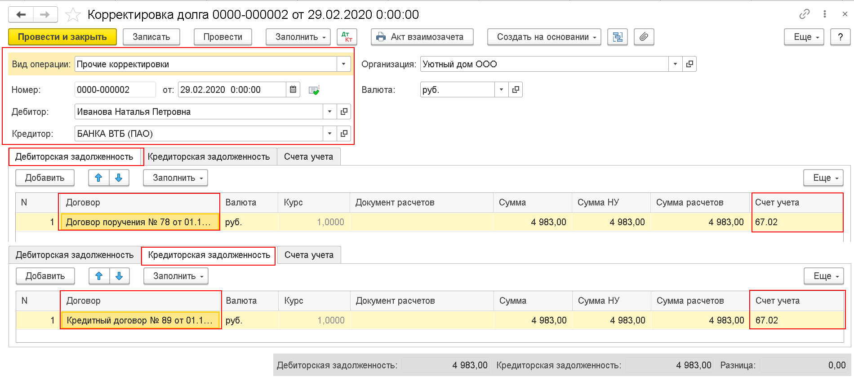Click the paperclip attachments icon

pos(644,37)
